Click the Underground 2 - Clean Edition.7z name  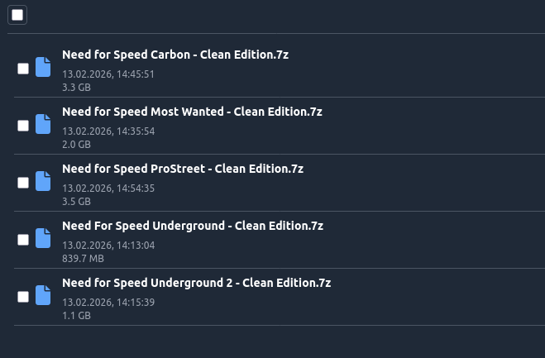coord(196,283)
